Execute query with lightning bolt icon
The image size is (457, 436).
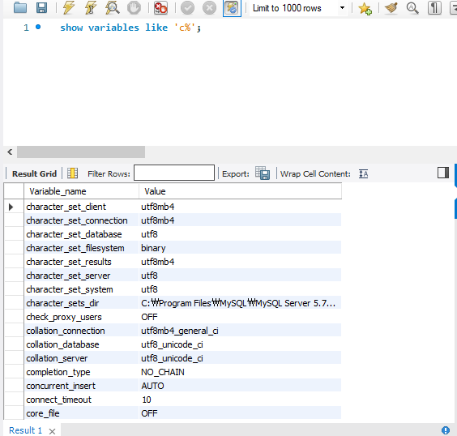click(69, 7)
